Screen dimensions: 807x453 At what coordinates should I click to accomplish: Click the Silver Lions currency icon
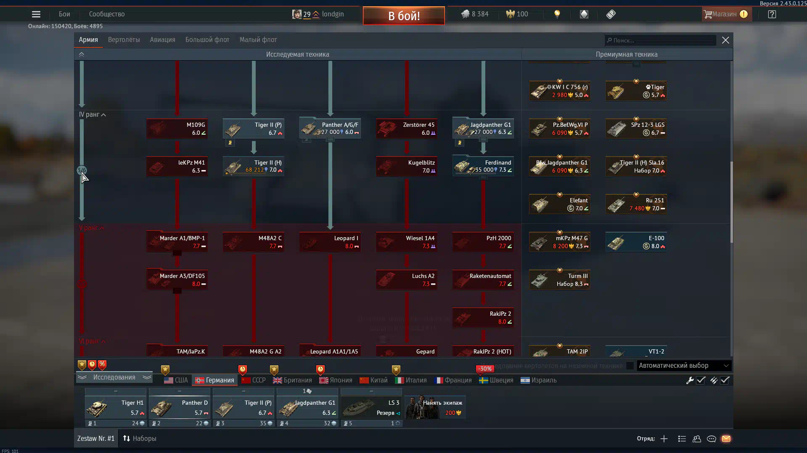[x=465, y=14]
